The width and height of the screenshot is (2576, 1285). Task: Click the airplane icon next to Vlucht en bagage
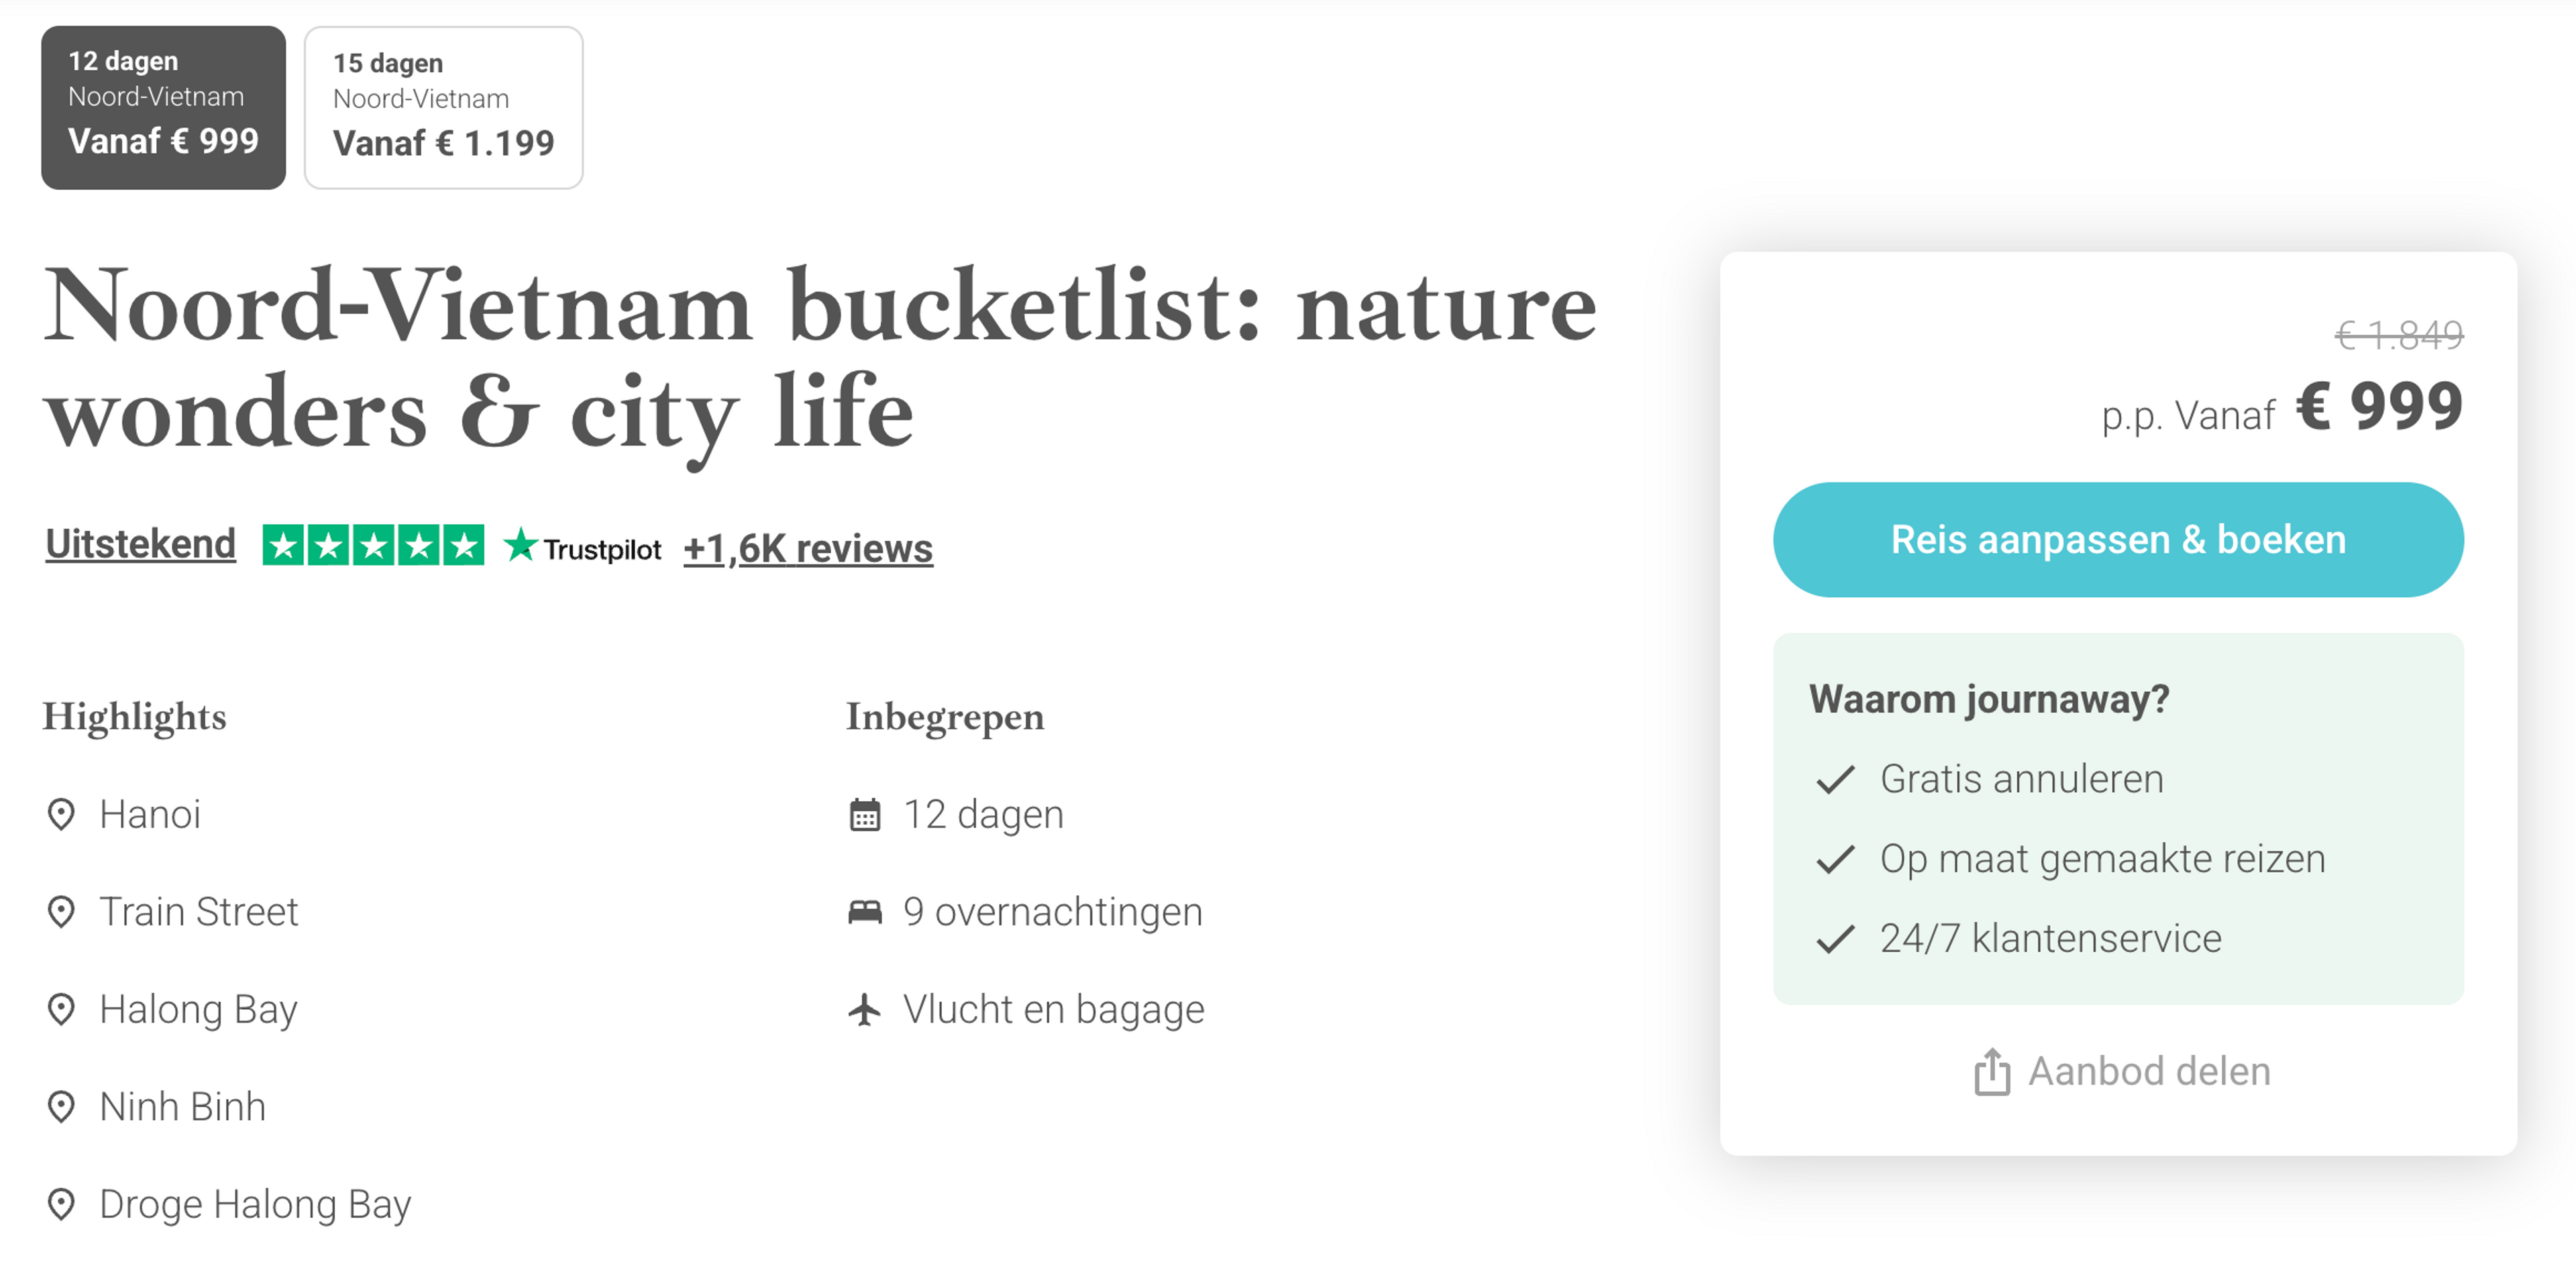[866, 1009]
